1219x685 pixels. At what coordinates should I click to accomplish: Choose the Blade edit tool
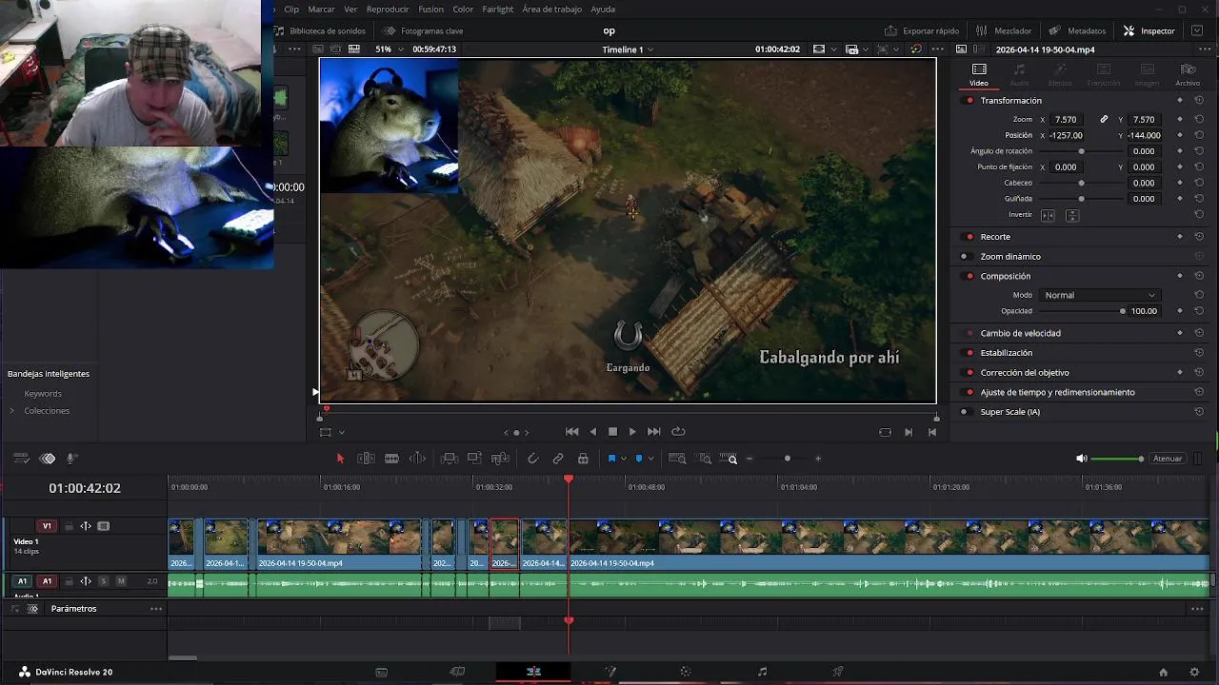tap(391, 459)
